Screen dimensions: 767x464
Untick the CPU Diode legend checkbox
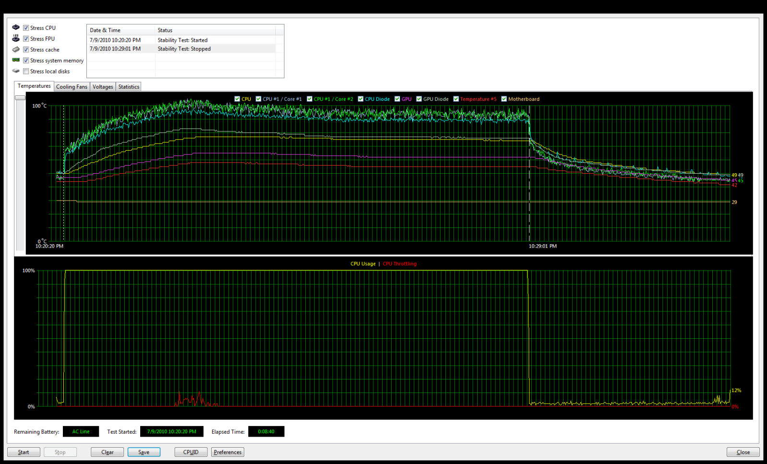click(360, 99)
